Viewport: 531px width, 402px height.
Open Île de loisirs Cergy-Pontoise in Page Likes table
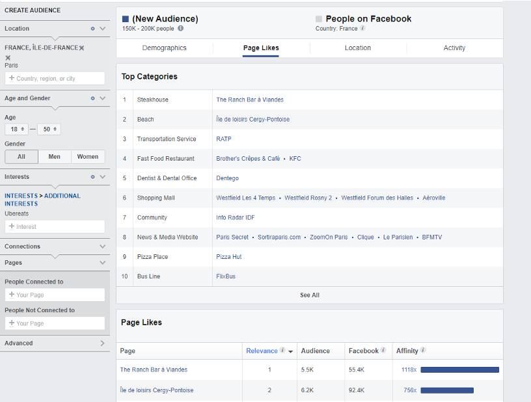tap(157, 390)
